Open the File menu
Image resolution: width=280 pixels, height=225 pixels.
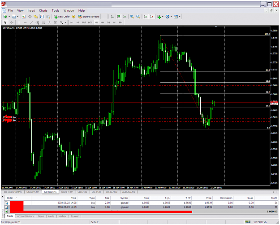click(x=10, y=11)
